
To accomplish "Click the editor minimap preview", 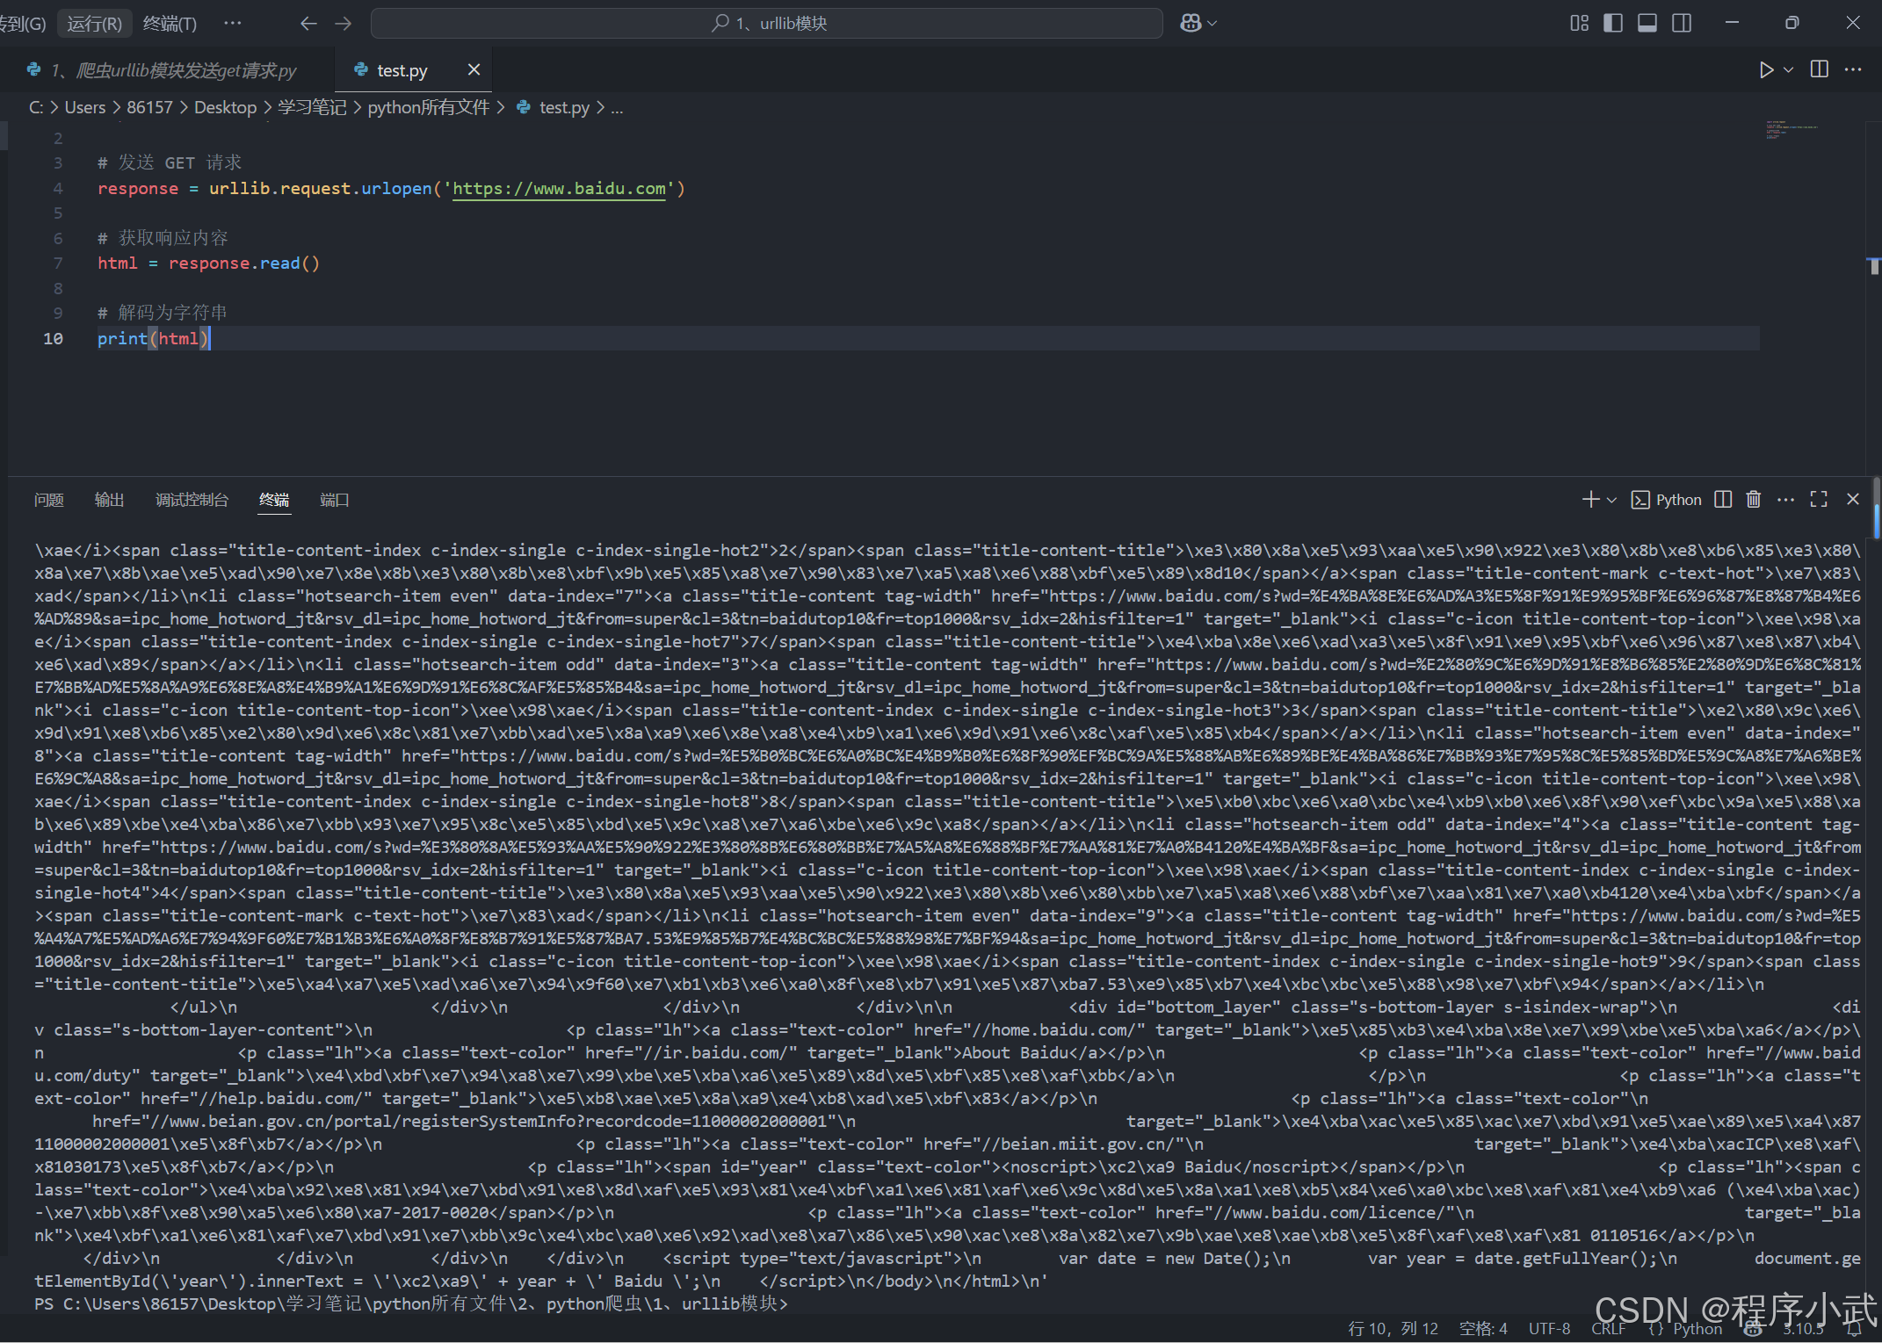I will (1792, 130).
